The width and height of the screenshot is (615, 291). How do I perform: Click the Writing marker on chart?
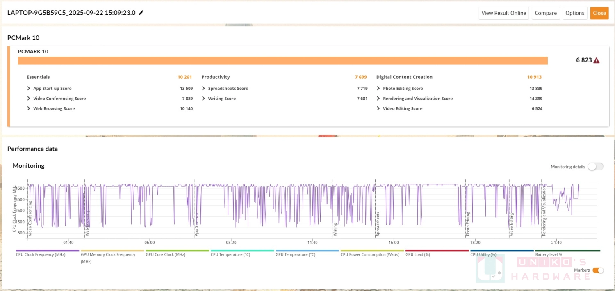[x=335, y=229]
